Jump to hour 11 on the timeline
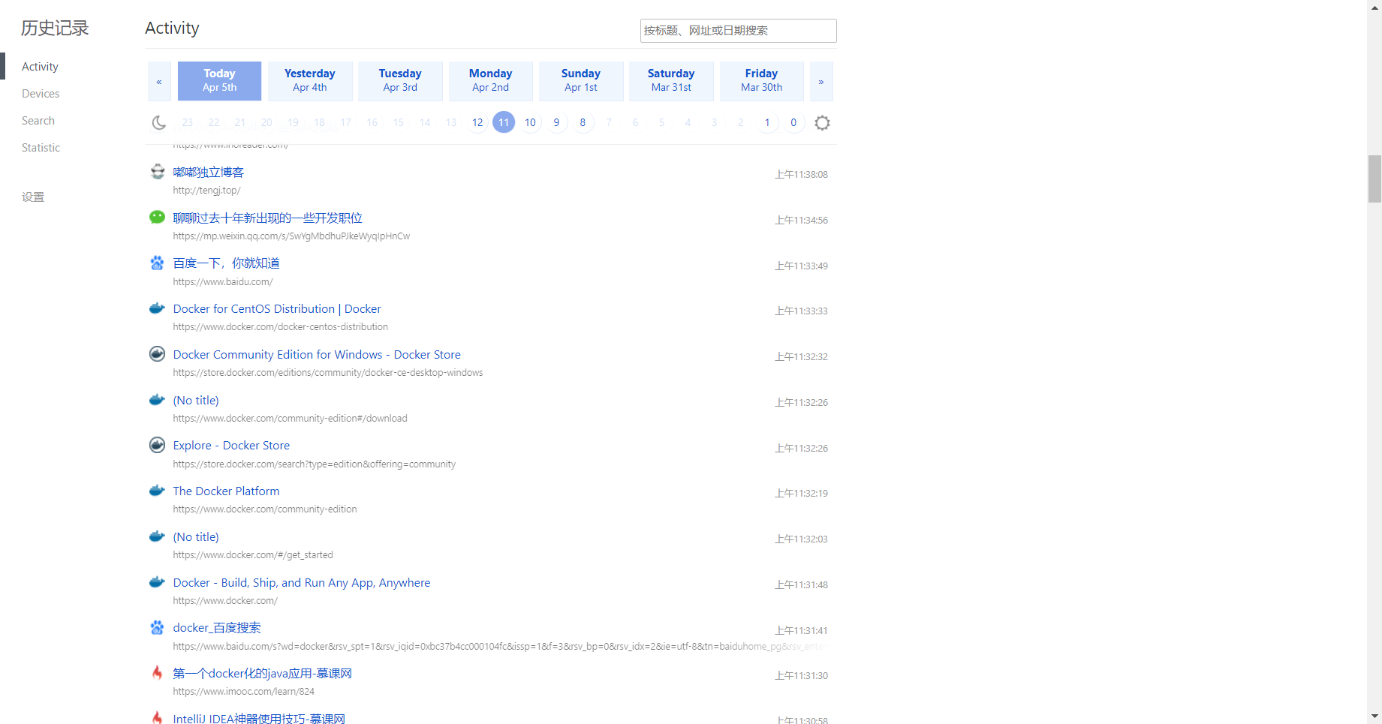1382x724 pixels. pyautogui.click(x=504, y=122)
